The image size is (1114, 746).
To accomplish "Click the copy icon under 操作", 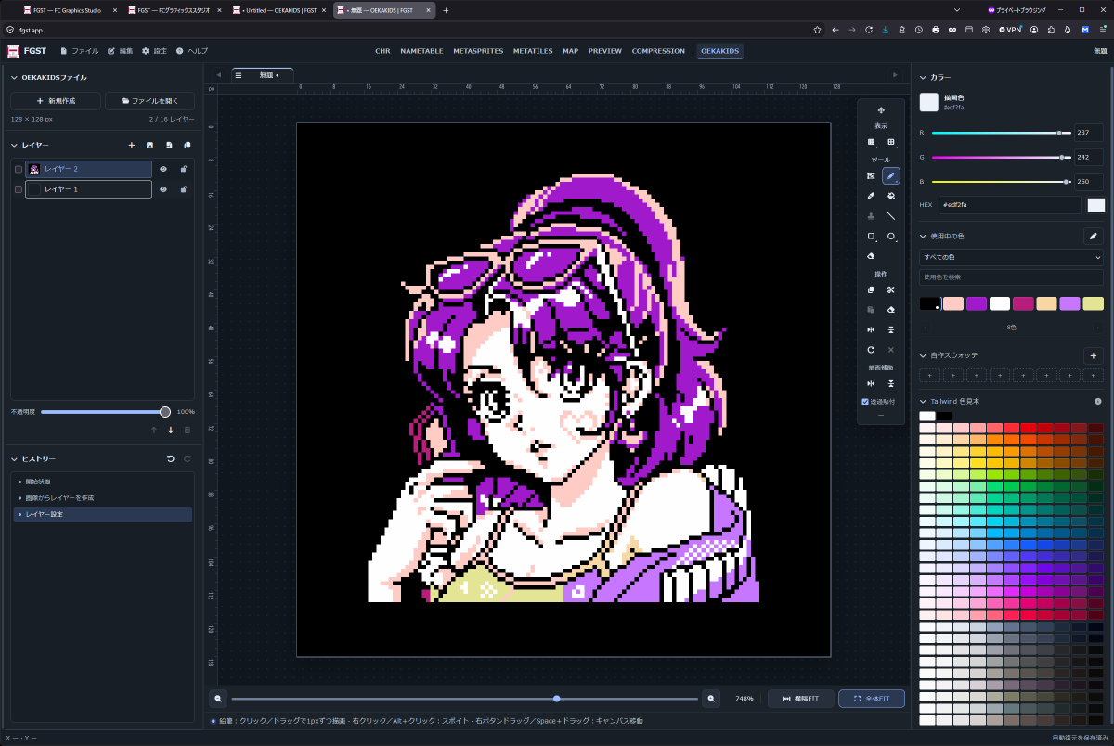I will pos(871,290).
